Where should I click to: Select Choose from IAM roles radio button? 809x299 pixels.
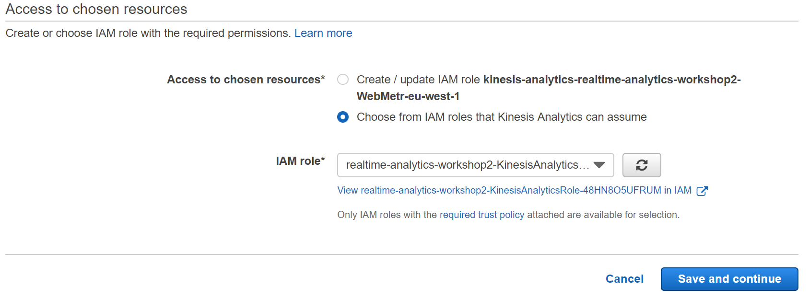pyautogui.click(x=343, y=117)
